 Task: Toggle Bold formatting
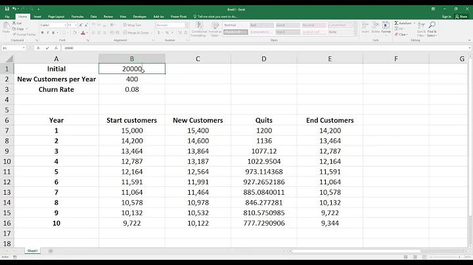(42, 33)
